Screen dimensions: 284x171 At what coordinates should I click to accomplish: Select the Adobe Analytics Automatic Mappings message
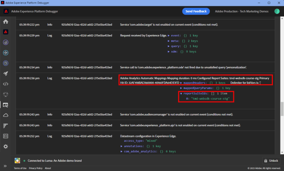click(195, 81)
